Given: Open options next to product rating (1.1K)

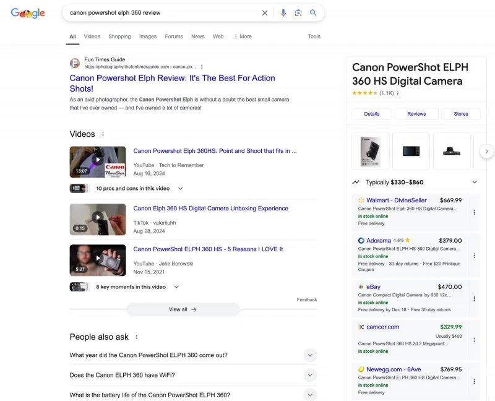Looking at the screenshot, I should pos(398,93).
